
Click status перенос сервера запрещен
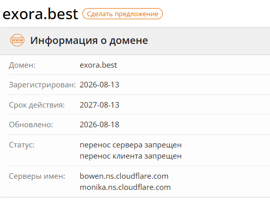tap(130, 145)
